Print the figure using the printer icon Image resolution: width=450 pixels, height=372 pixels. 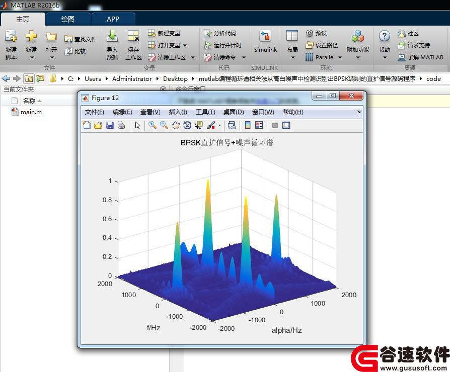click(121, 125)
